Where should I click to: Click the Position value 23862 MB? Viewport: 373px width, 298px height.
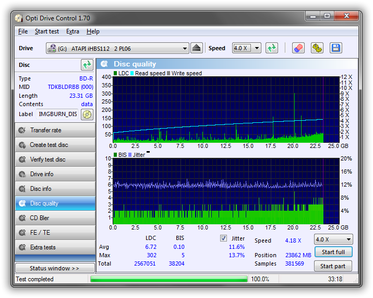point(298,255)
